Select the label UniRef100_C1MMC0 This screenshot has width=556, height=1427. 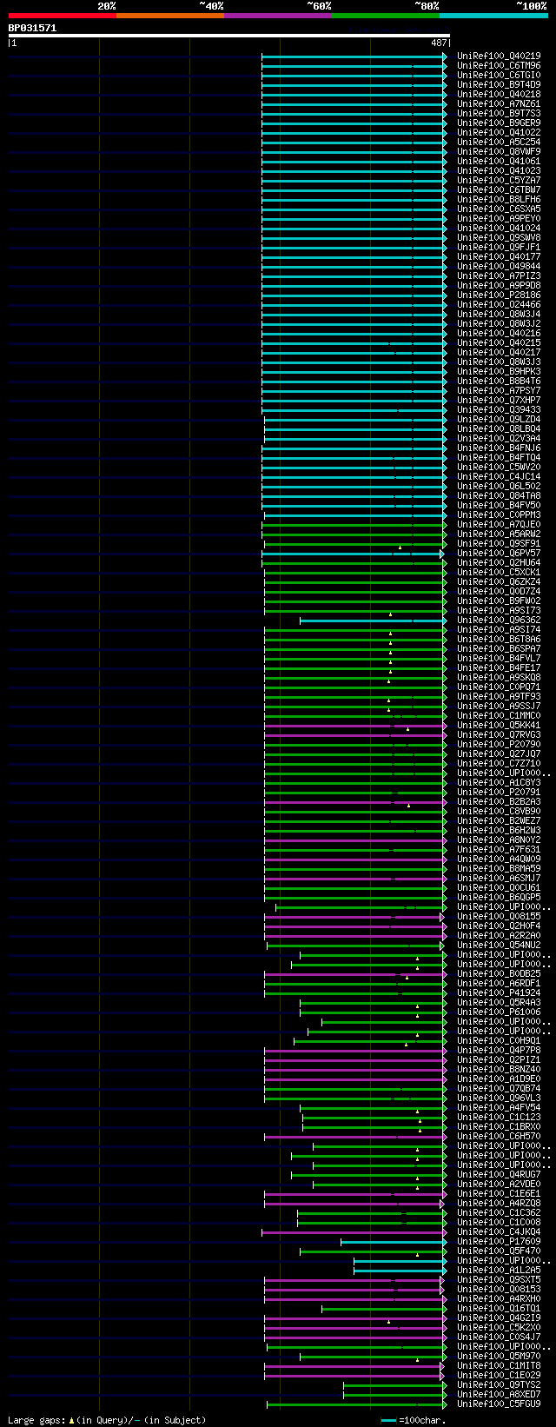pos(499,716)
